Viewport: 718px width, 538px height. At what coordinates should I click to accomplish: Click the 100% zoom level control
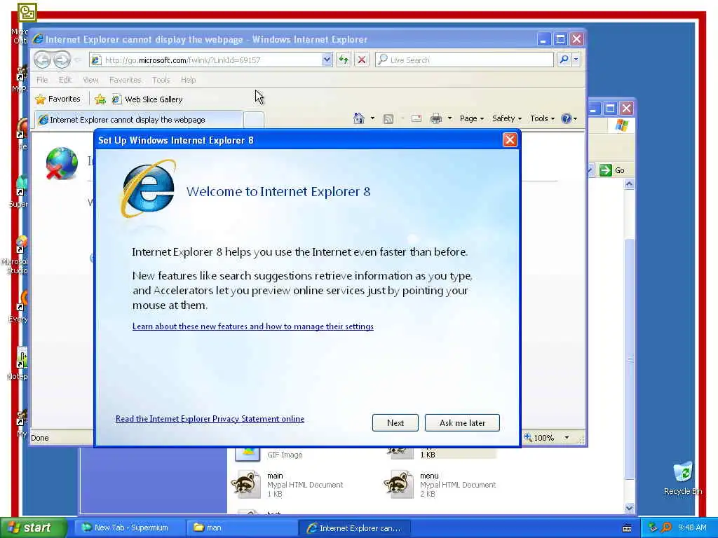coord(539,438)
